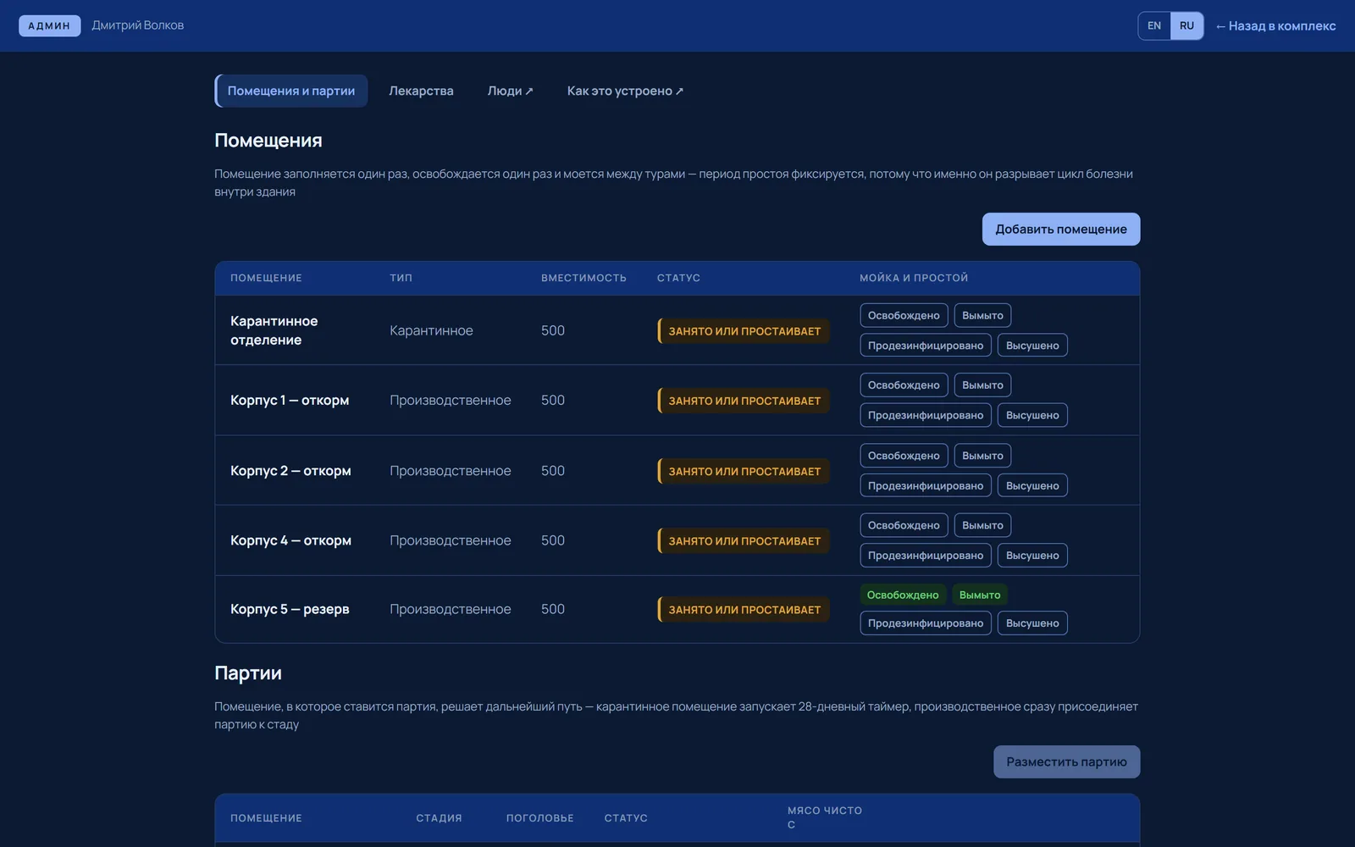The image size is (1355, 847).
Task: Toggle Высушено for Корпус 4 — откорм
Action: click(x=1032, y=556)
